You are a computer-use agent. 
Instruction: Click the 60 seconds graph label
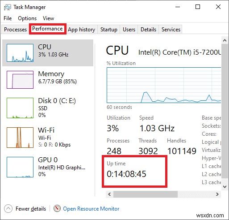[119, 107]
